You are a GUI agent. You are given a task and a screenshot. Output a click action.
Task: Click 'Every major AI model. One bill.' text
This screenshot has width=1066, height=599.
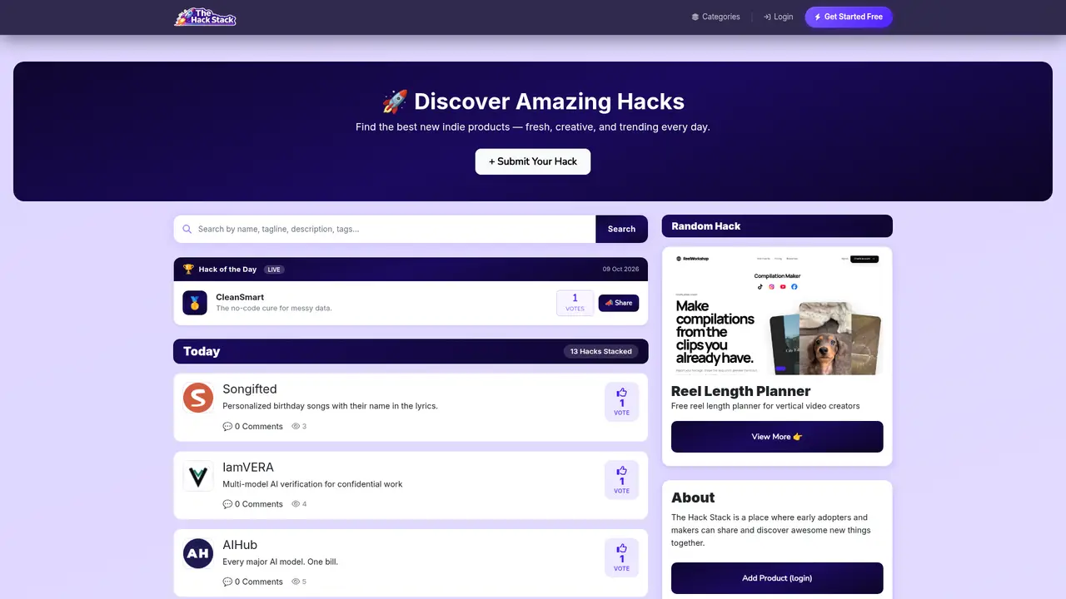281,562
